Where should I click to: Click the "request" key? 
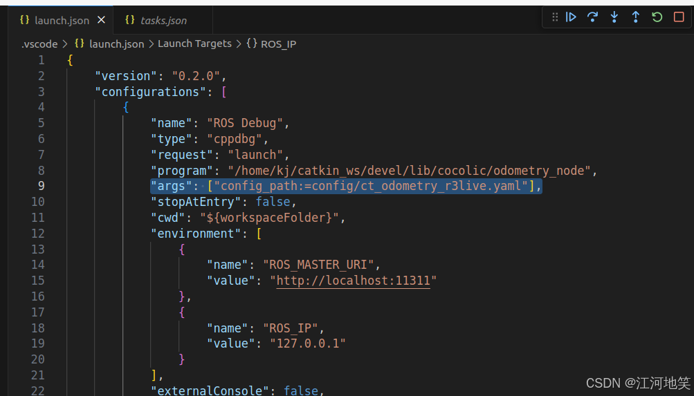pyautogui.click(x=182, y=155)
